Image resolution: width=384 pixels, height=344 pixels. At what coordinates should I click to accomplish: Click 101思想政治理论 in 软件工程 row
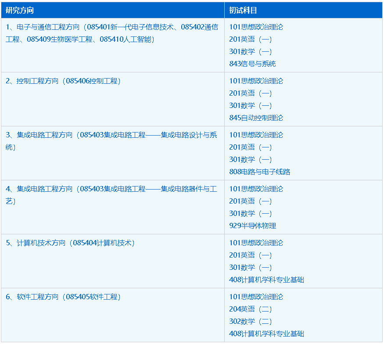(x=256, y=297)
